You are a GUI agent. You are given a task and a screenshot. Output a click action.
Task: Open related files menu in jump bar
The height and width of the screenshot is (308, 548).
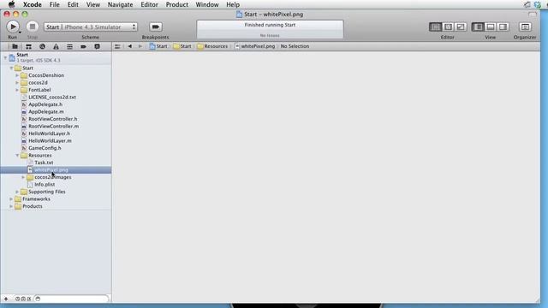click(x=117, y=46)
